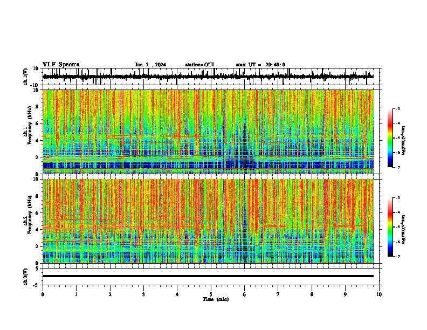This screenshot has height=330, width=427.
Task: Click the time axis tick label "6"
Action: point(244,294)
